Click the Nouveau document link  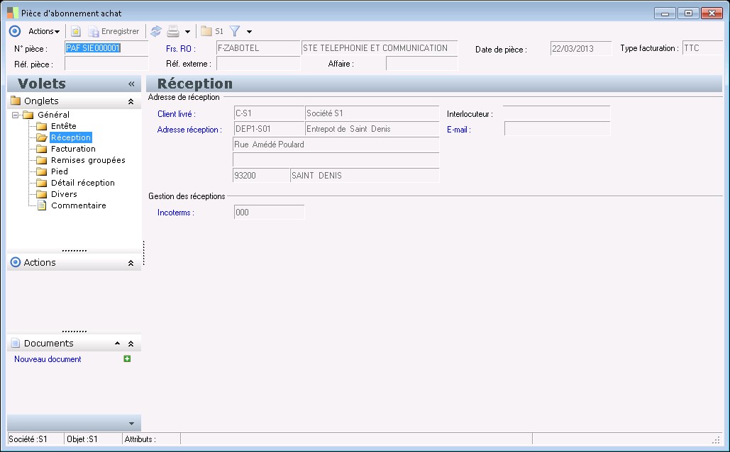coord(48,359)
